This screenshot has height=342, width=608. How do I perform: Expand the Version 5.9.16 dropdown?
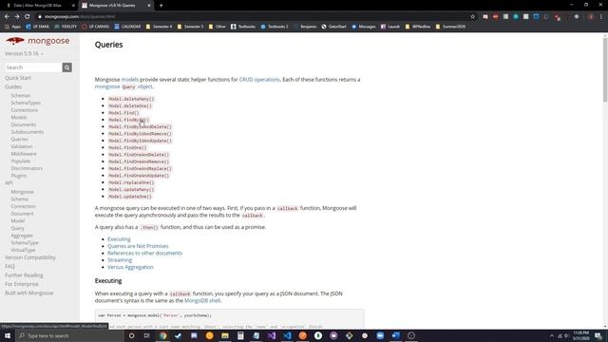point(24,53)
